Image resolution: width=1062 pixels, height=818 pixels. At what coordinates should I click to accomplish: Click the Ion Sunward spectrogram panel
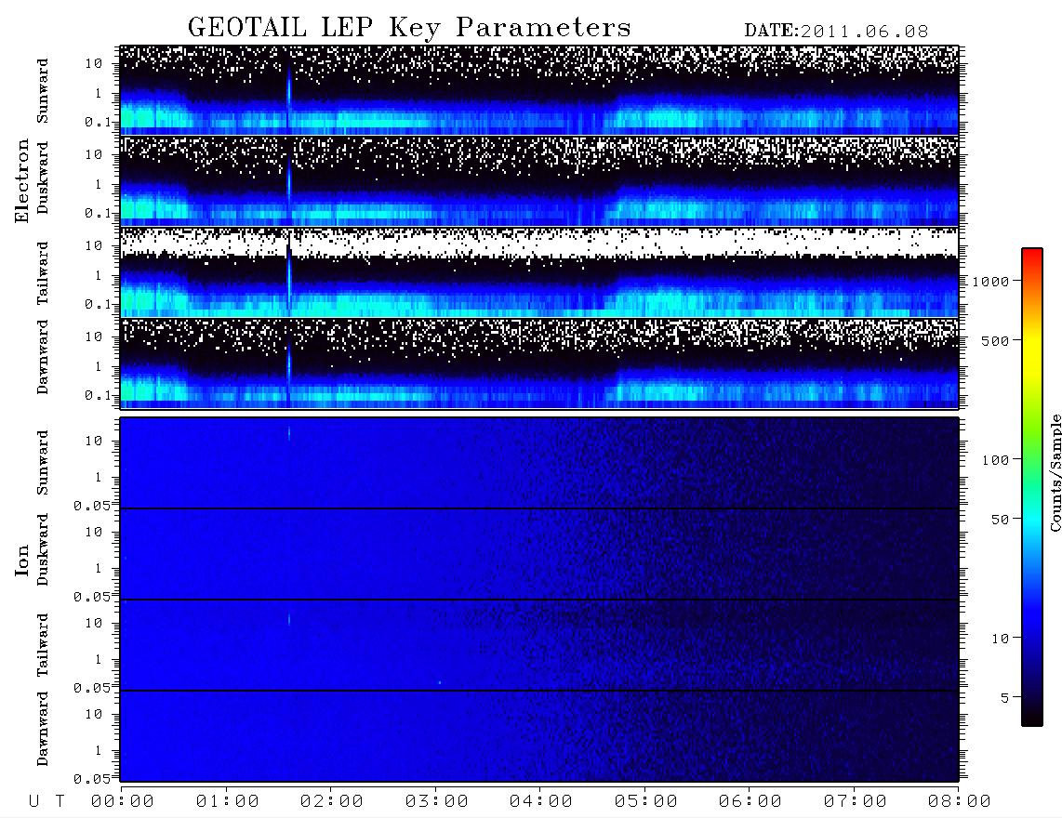(x=539, y=463)
